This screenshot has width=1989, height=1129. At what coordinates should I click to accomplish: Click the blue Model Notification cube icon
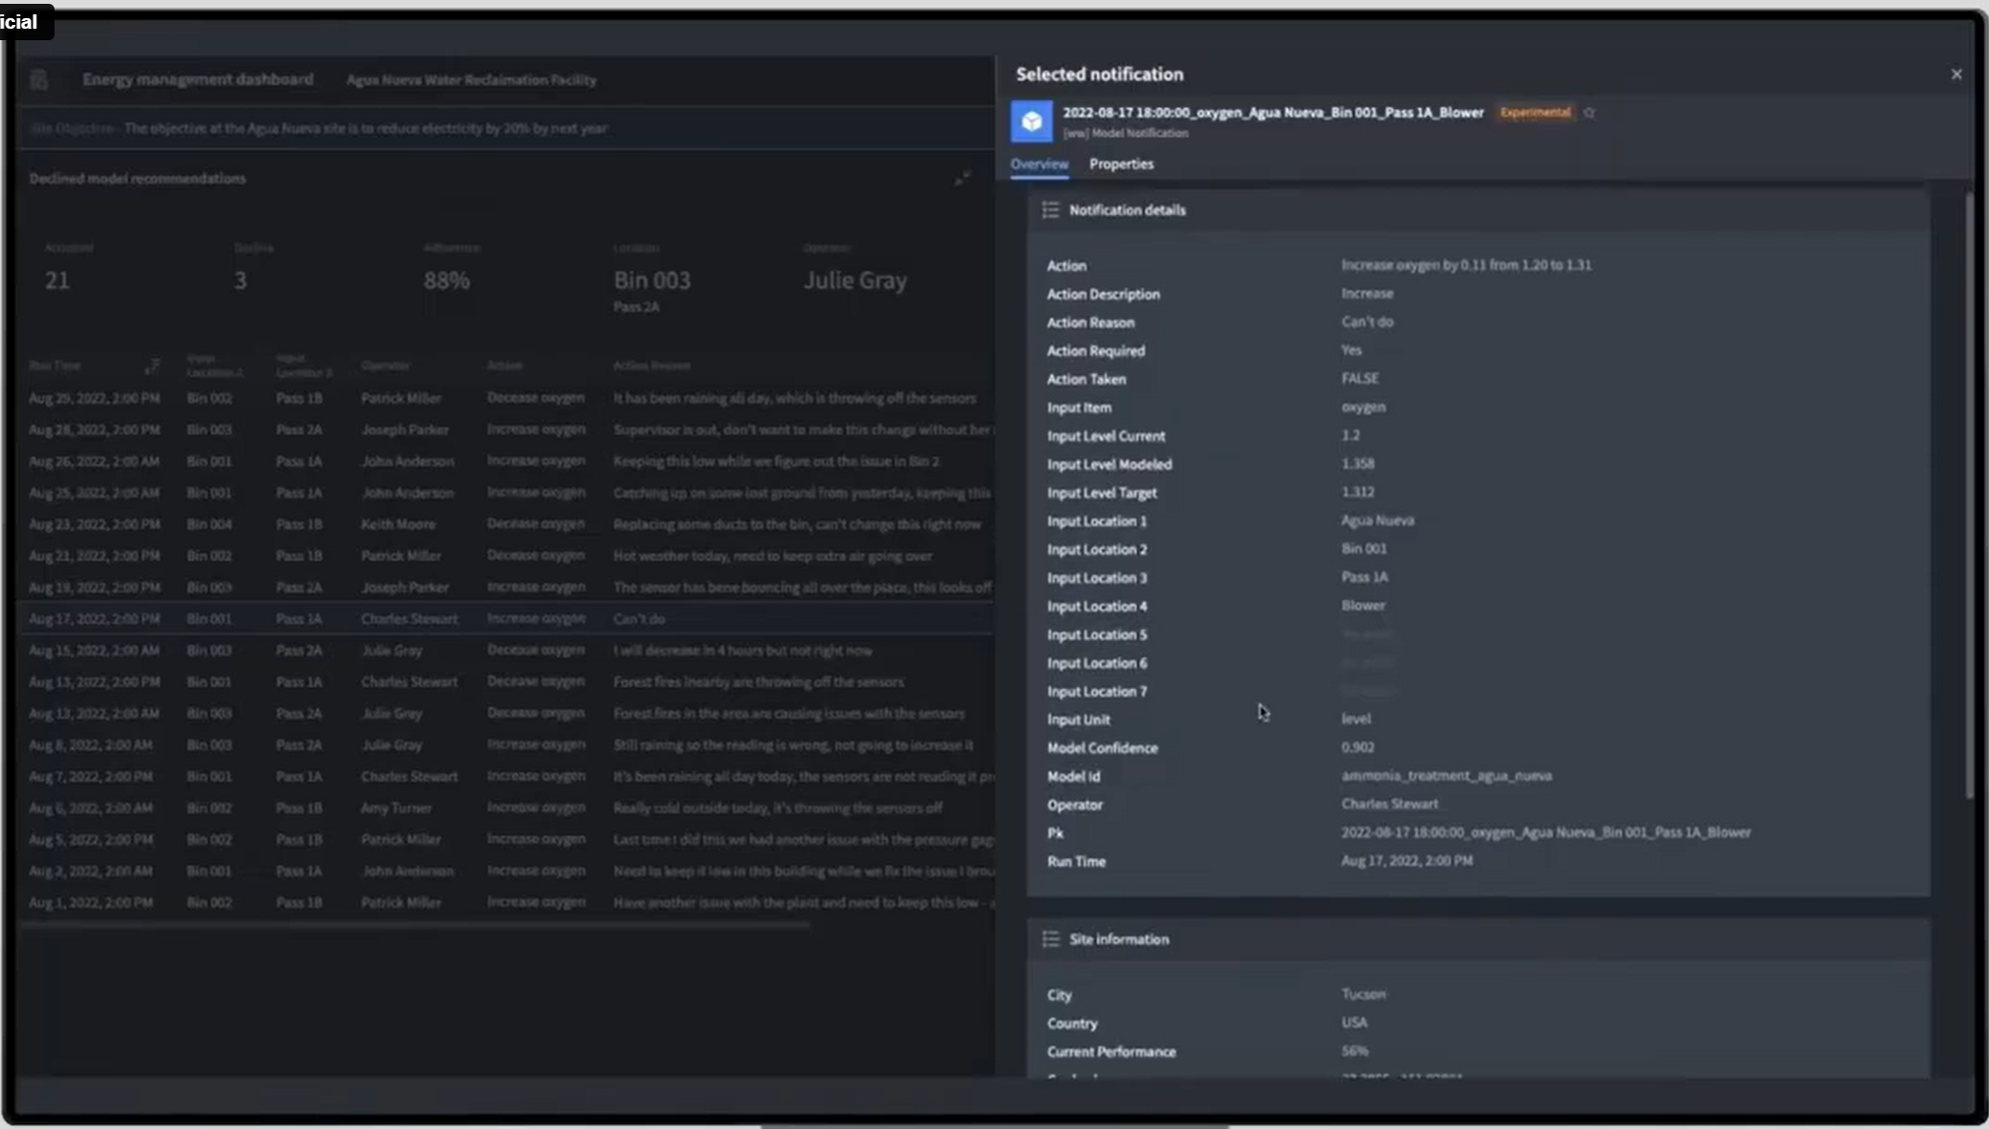pos(1031,122)
